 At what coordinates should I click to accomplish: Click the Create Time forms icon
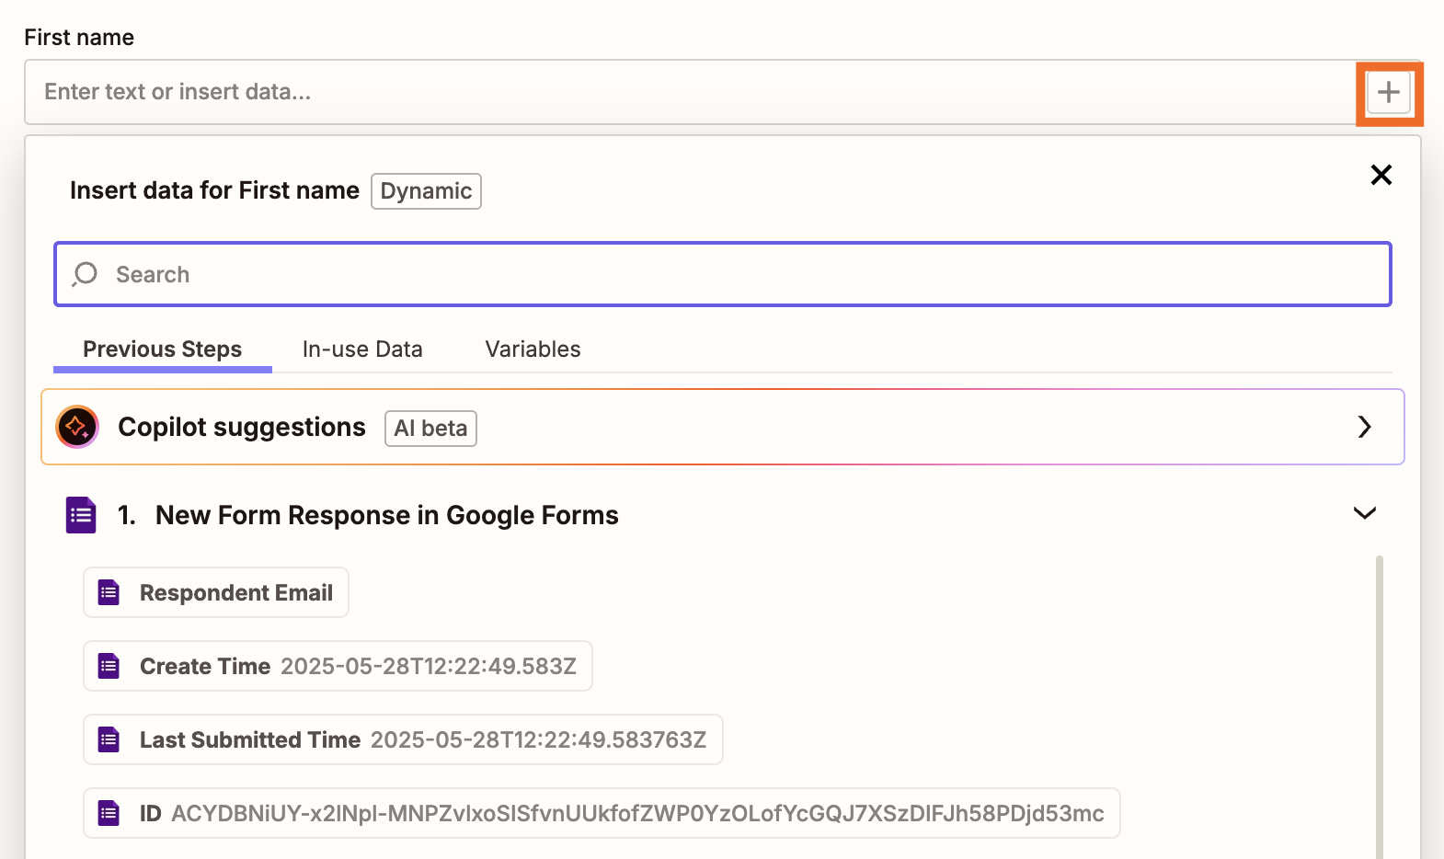click(109, 666)
